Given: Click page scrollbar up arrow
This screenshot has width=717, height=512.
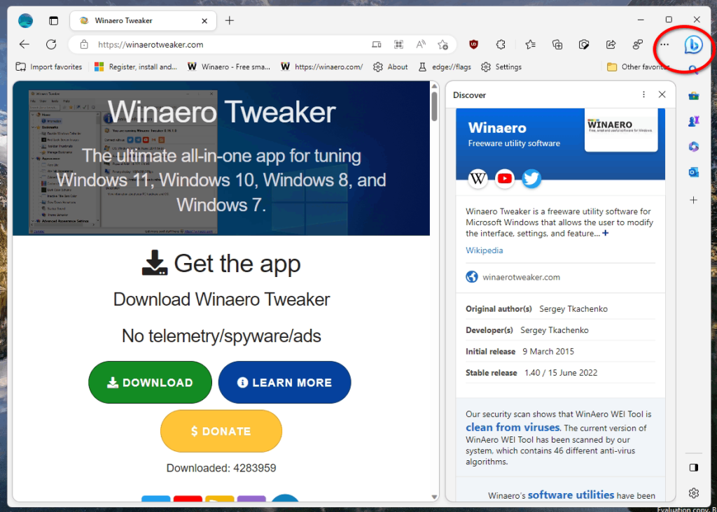Looking at the screenshot, I should [434, 86].
